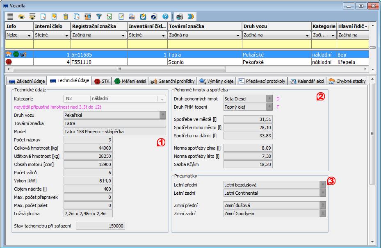
Task: Select the Scania vehicle row
Action: point(176,62)
